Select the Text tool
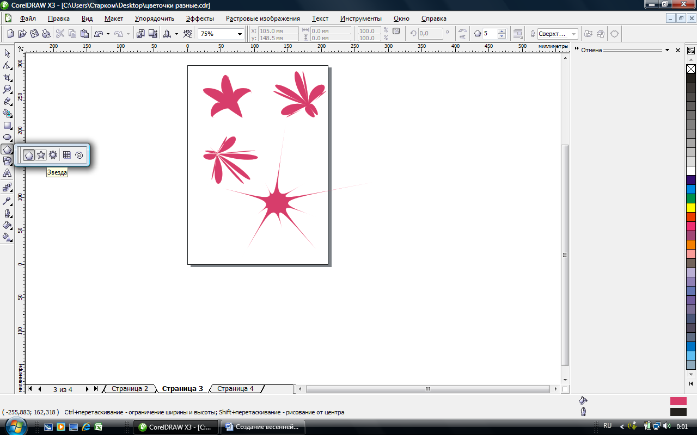 tap(7, 173)
